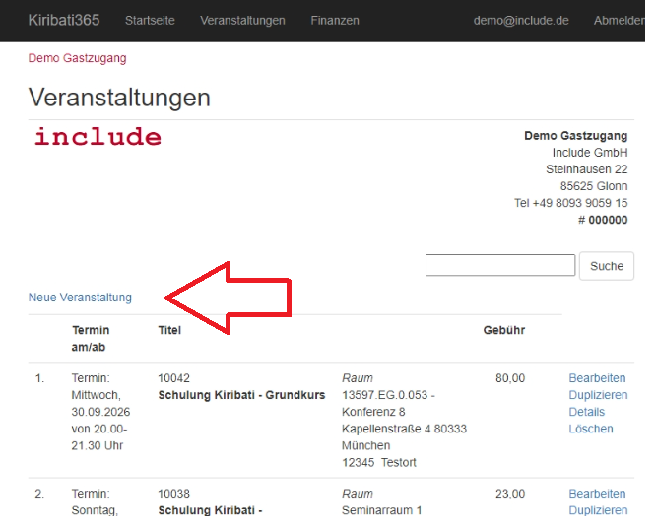Click the Kiribati365 brand logo
The image size is (656, 532).
(x=63, y=20)
